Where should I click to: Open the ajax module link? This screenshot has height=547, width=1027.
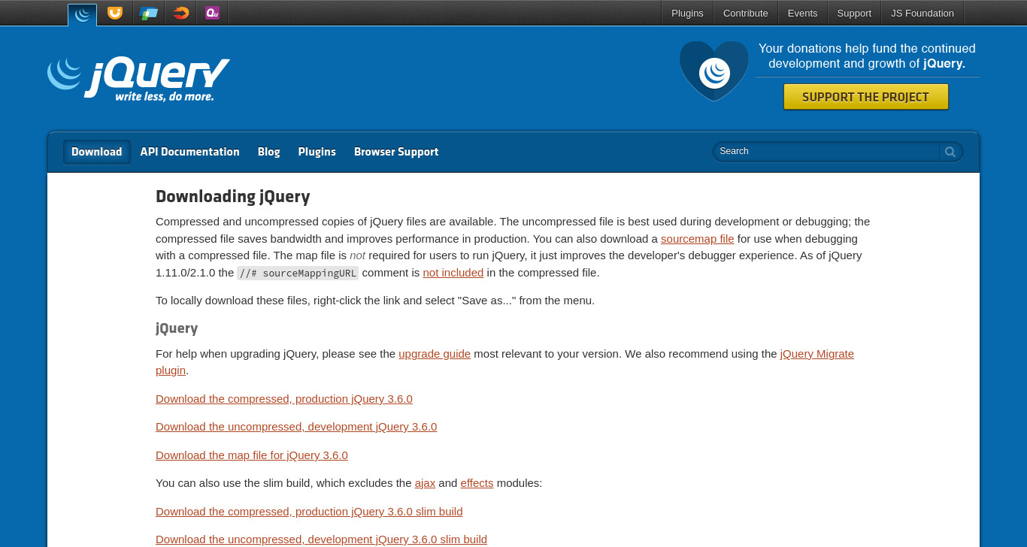(x=426, y=483)
